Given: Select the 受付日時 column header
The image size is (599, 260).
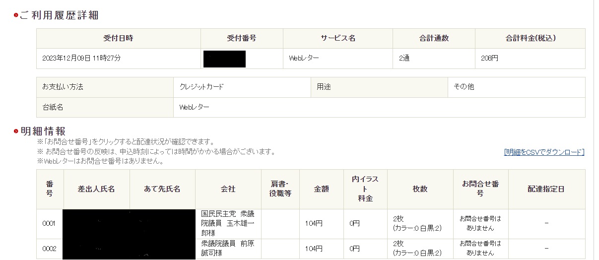Looking at the screenshot, I should tap(118, 38).
